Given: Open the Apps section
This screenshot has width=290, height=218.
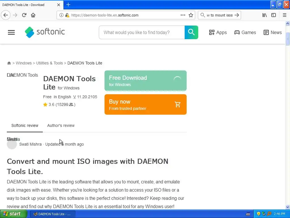Looking at the screenshot, I should tap(218, 32).
